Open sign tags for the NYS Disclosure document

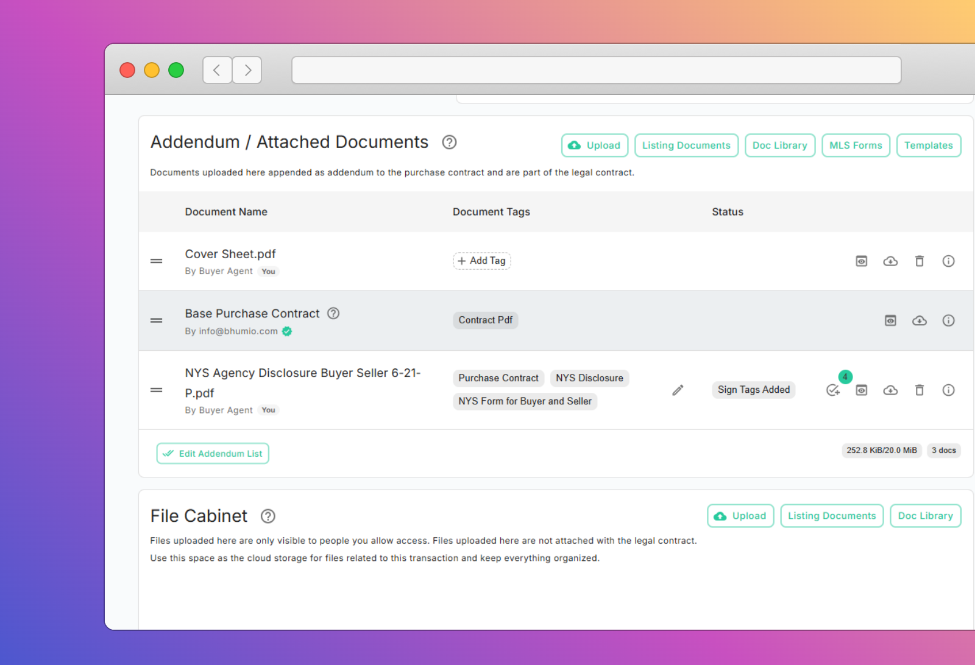[834, 390]
